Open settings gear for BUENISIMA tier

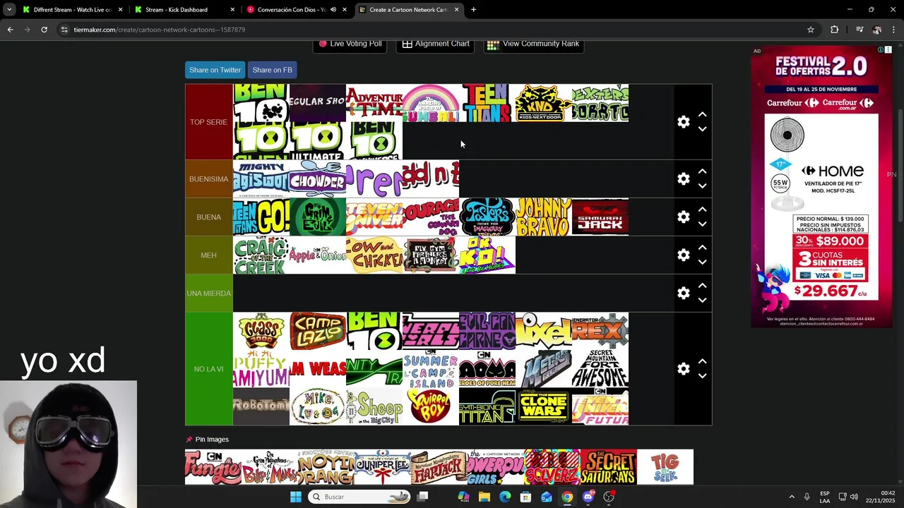click(683, 179)
